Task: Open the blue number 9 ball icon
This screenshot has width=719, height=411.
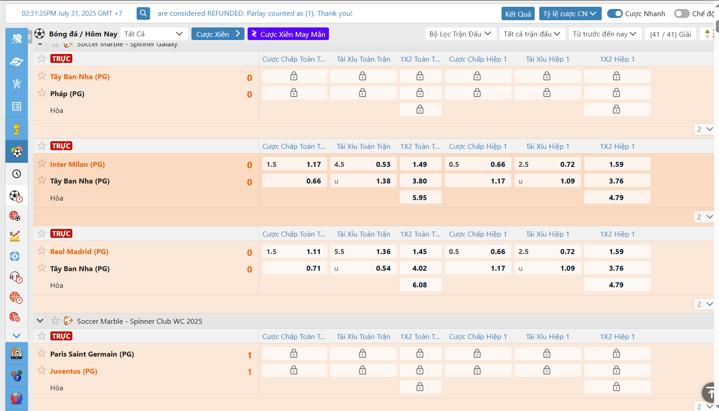Action: click(15, 256)
